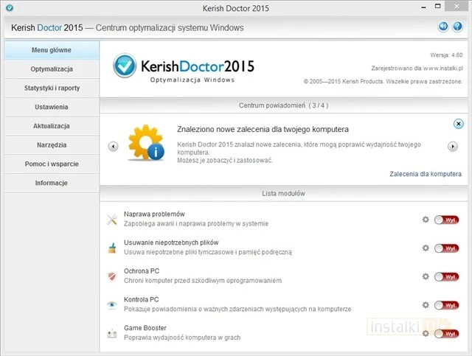Click the Zalecenia dla komputera link
Image resolution: width=472 pixels, height=356 pixels.
425,174
